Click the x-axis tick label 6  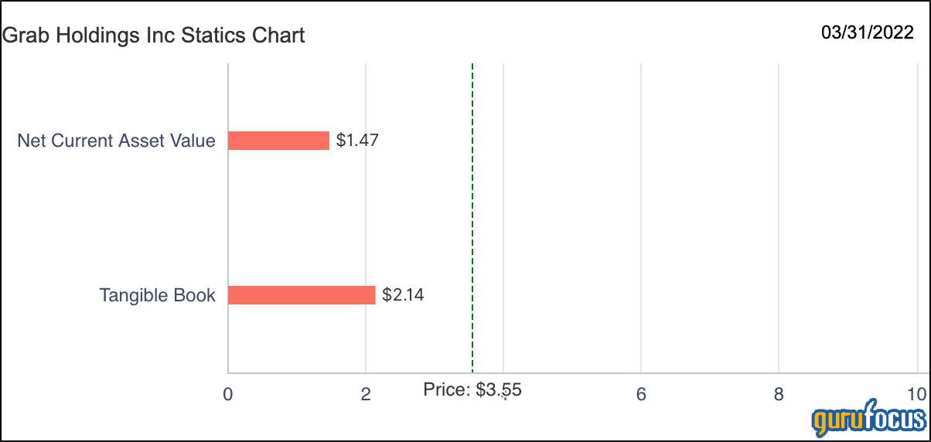641,394
